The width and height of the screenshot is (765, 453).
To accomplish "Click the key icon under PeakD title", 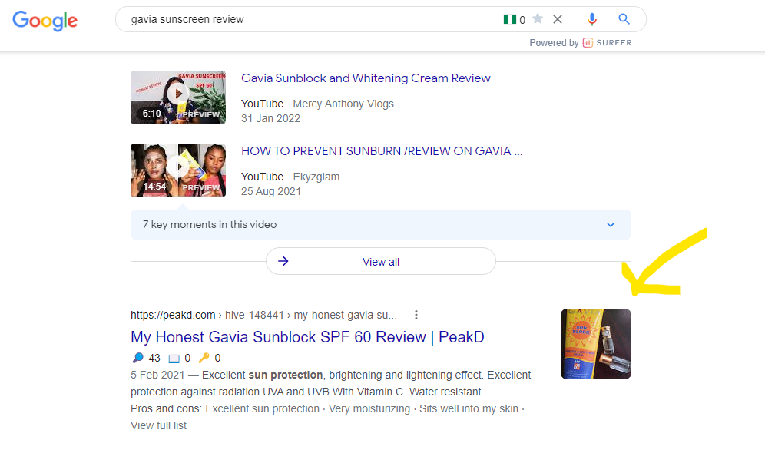I will [x=204, y=358].
